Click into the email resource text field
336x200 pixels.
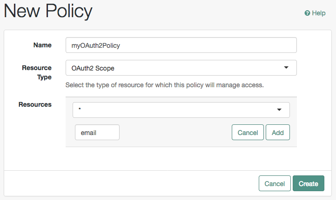97,132
